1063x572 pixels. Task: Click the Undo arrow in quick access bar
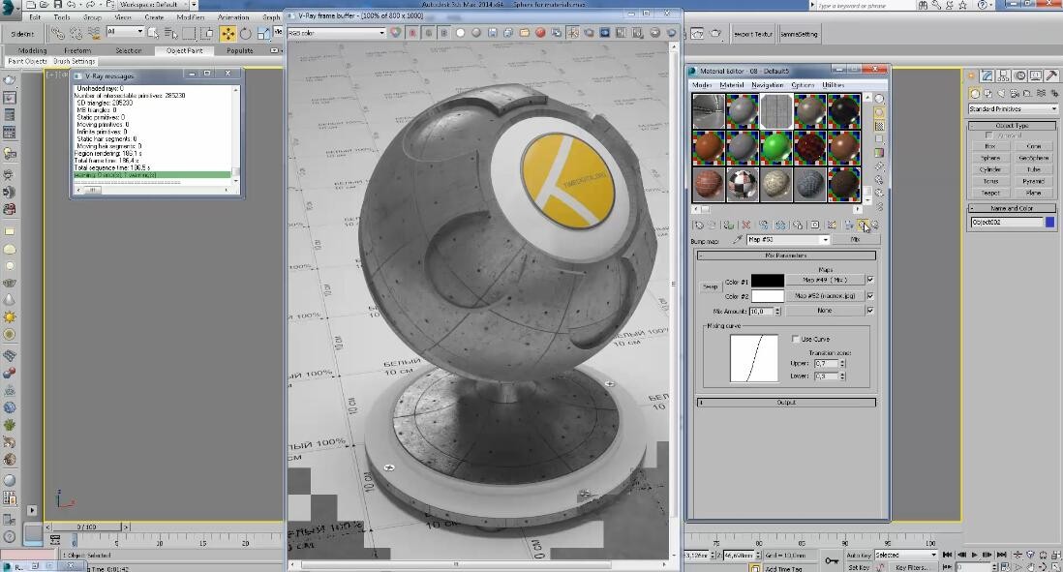click(x=72, y=5)
